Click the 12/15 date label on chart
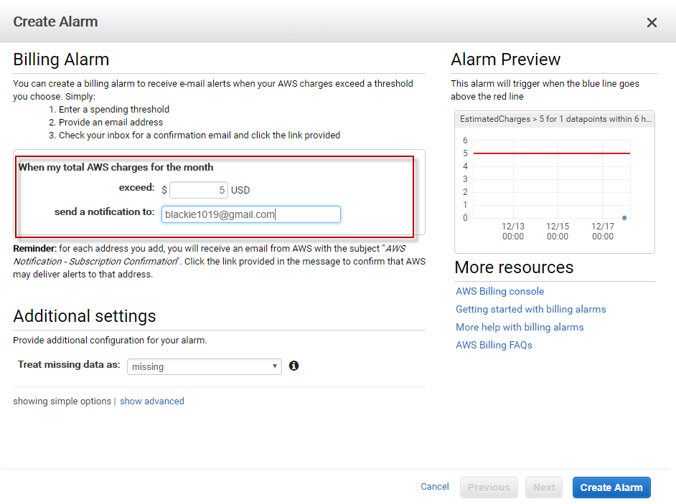Screen dimensions: 676x504 (557, 231)
